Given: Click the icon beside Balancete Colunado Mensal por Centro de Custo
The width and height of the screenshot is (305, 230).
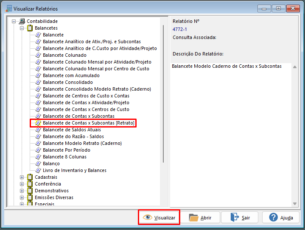Looking at the screenshot, I should tap(38, 69).
